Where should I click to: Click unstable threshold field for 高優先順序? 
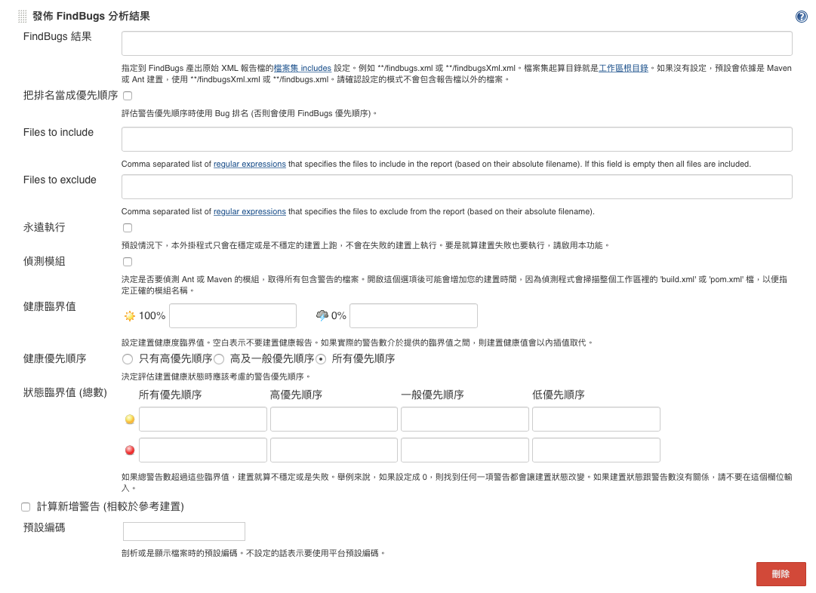(x=334, y=419)
